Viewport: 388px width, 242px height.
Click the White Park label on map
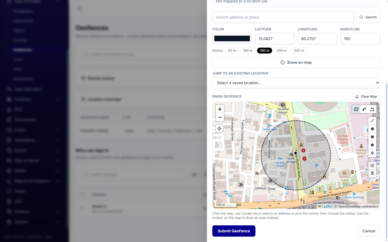click(270, 129)
